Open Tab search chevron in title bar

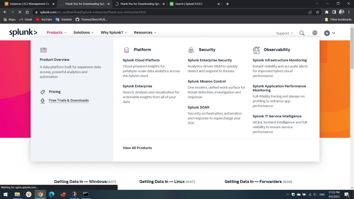click(x=317, y=4)
